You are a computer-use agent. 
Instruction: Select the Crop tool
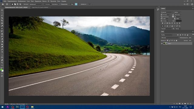[2, 21]
